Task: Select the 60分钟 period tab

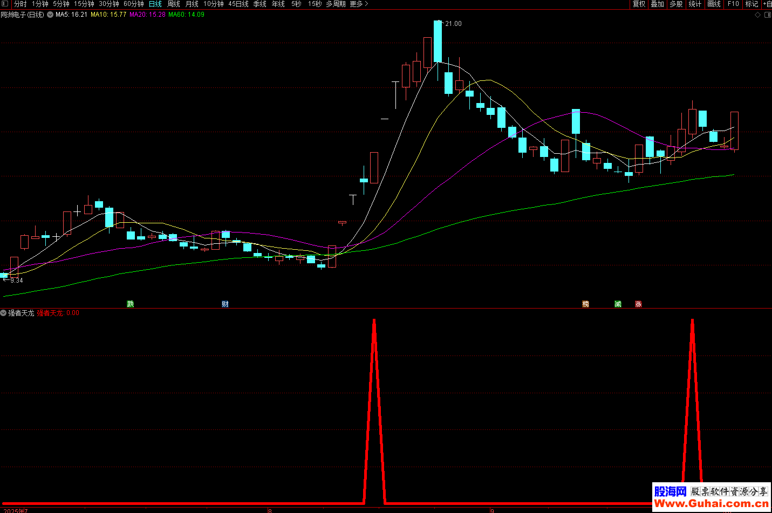Action: tap(134, 4)
